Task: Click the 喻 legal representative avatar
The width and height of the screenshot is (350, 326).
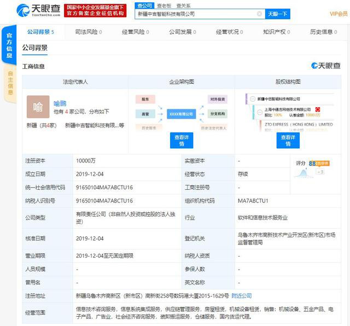Action: pos(38,107)
